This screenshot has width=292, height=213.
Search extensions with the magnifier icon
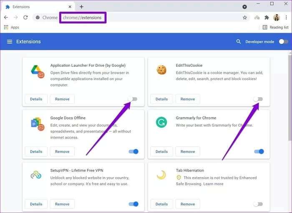[x=238, y=41]
